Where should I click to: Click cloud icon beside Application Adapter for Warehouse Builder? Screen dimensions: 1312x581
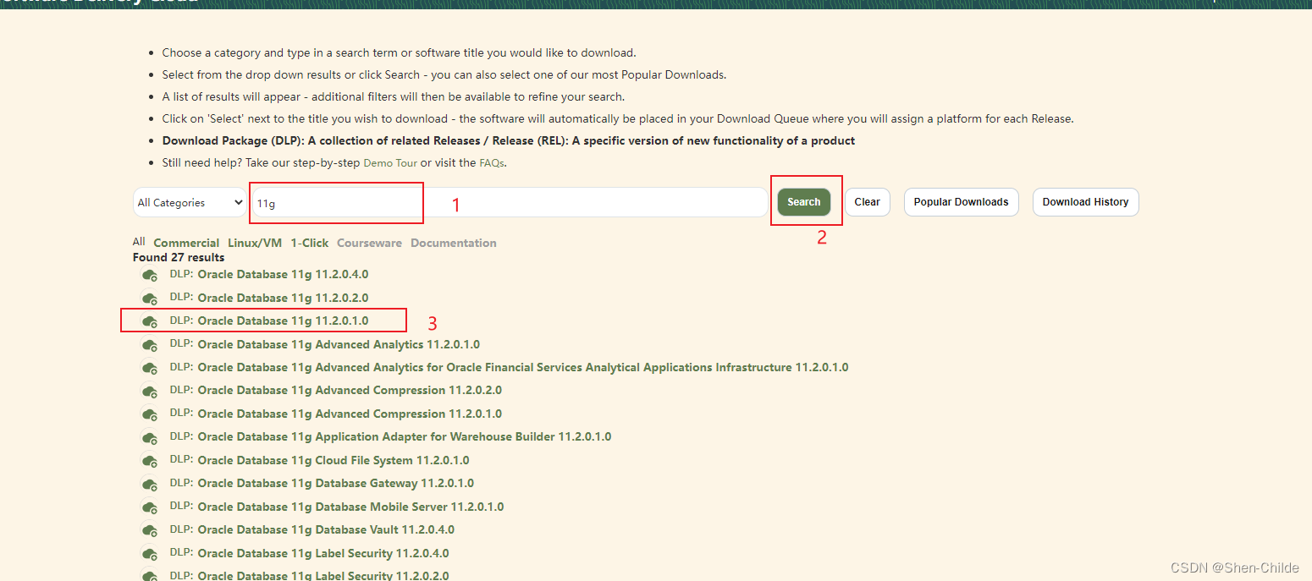tap(150, 438)
